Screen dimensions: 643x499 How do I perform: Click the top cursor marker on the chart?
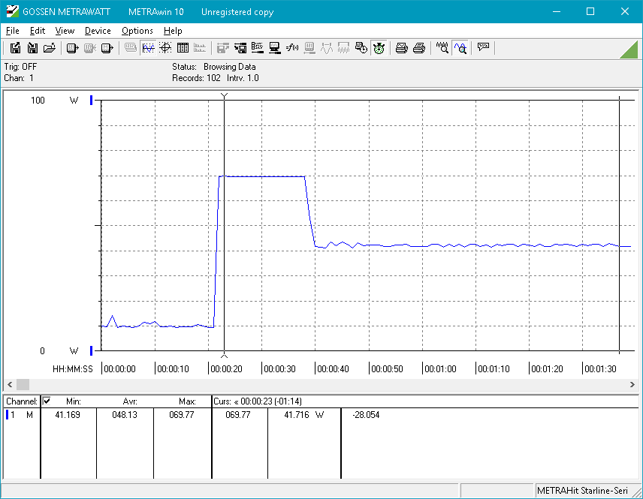224,96
